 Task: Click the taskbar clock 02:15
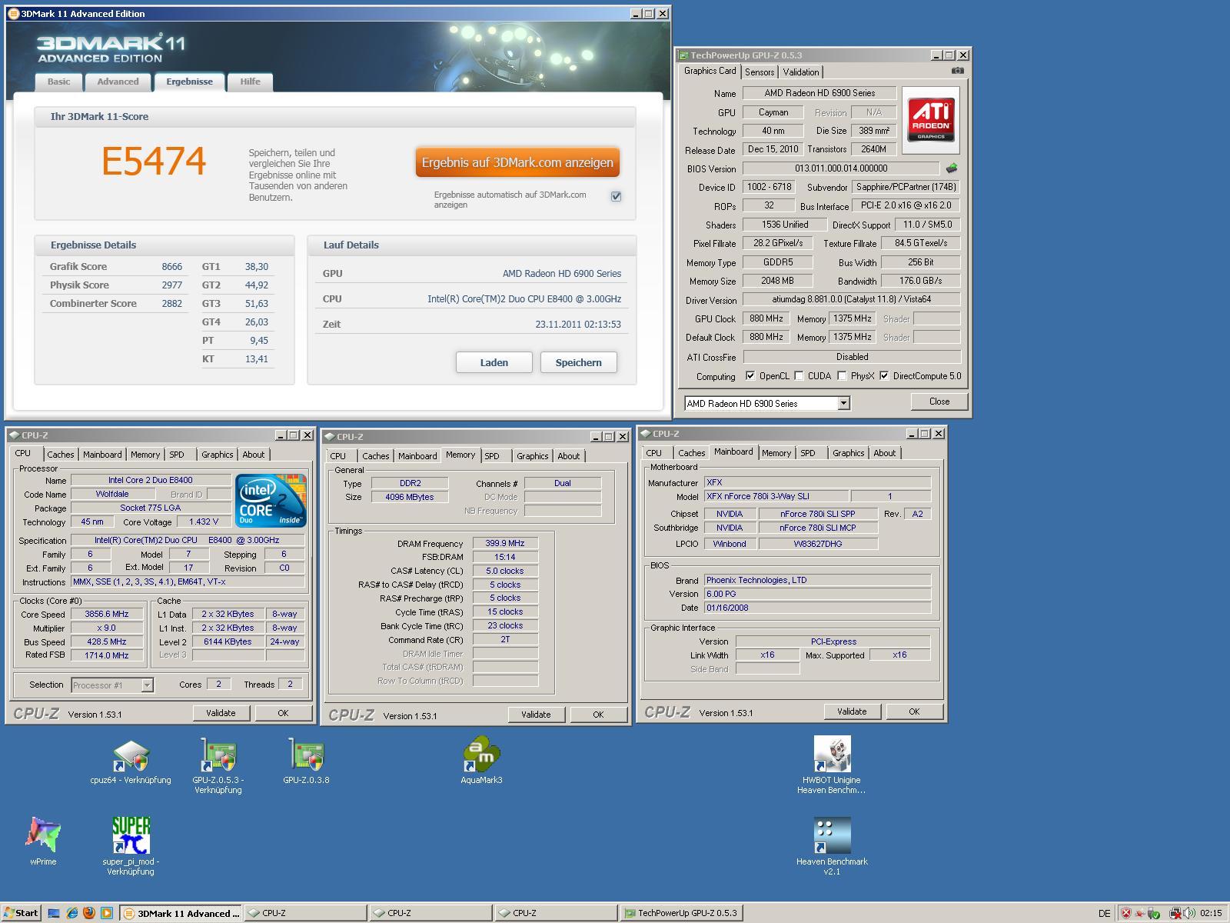[x=1210, y=913]
